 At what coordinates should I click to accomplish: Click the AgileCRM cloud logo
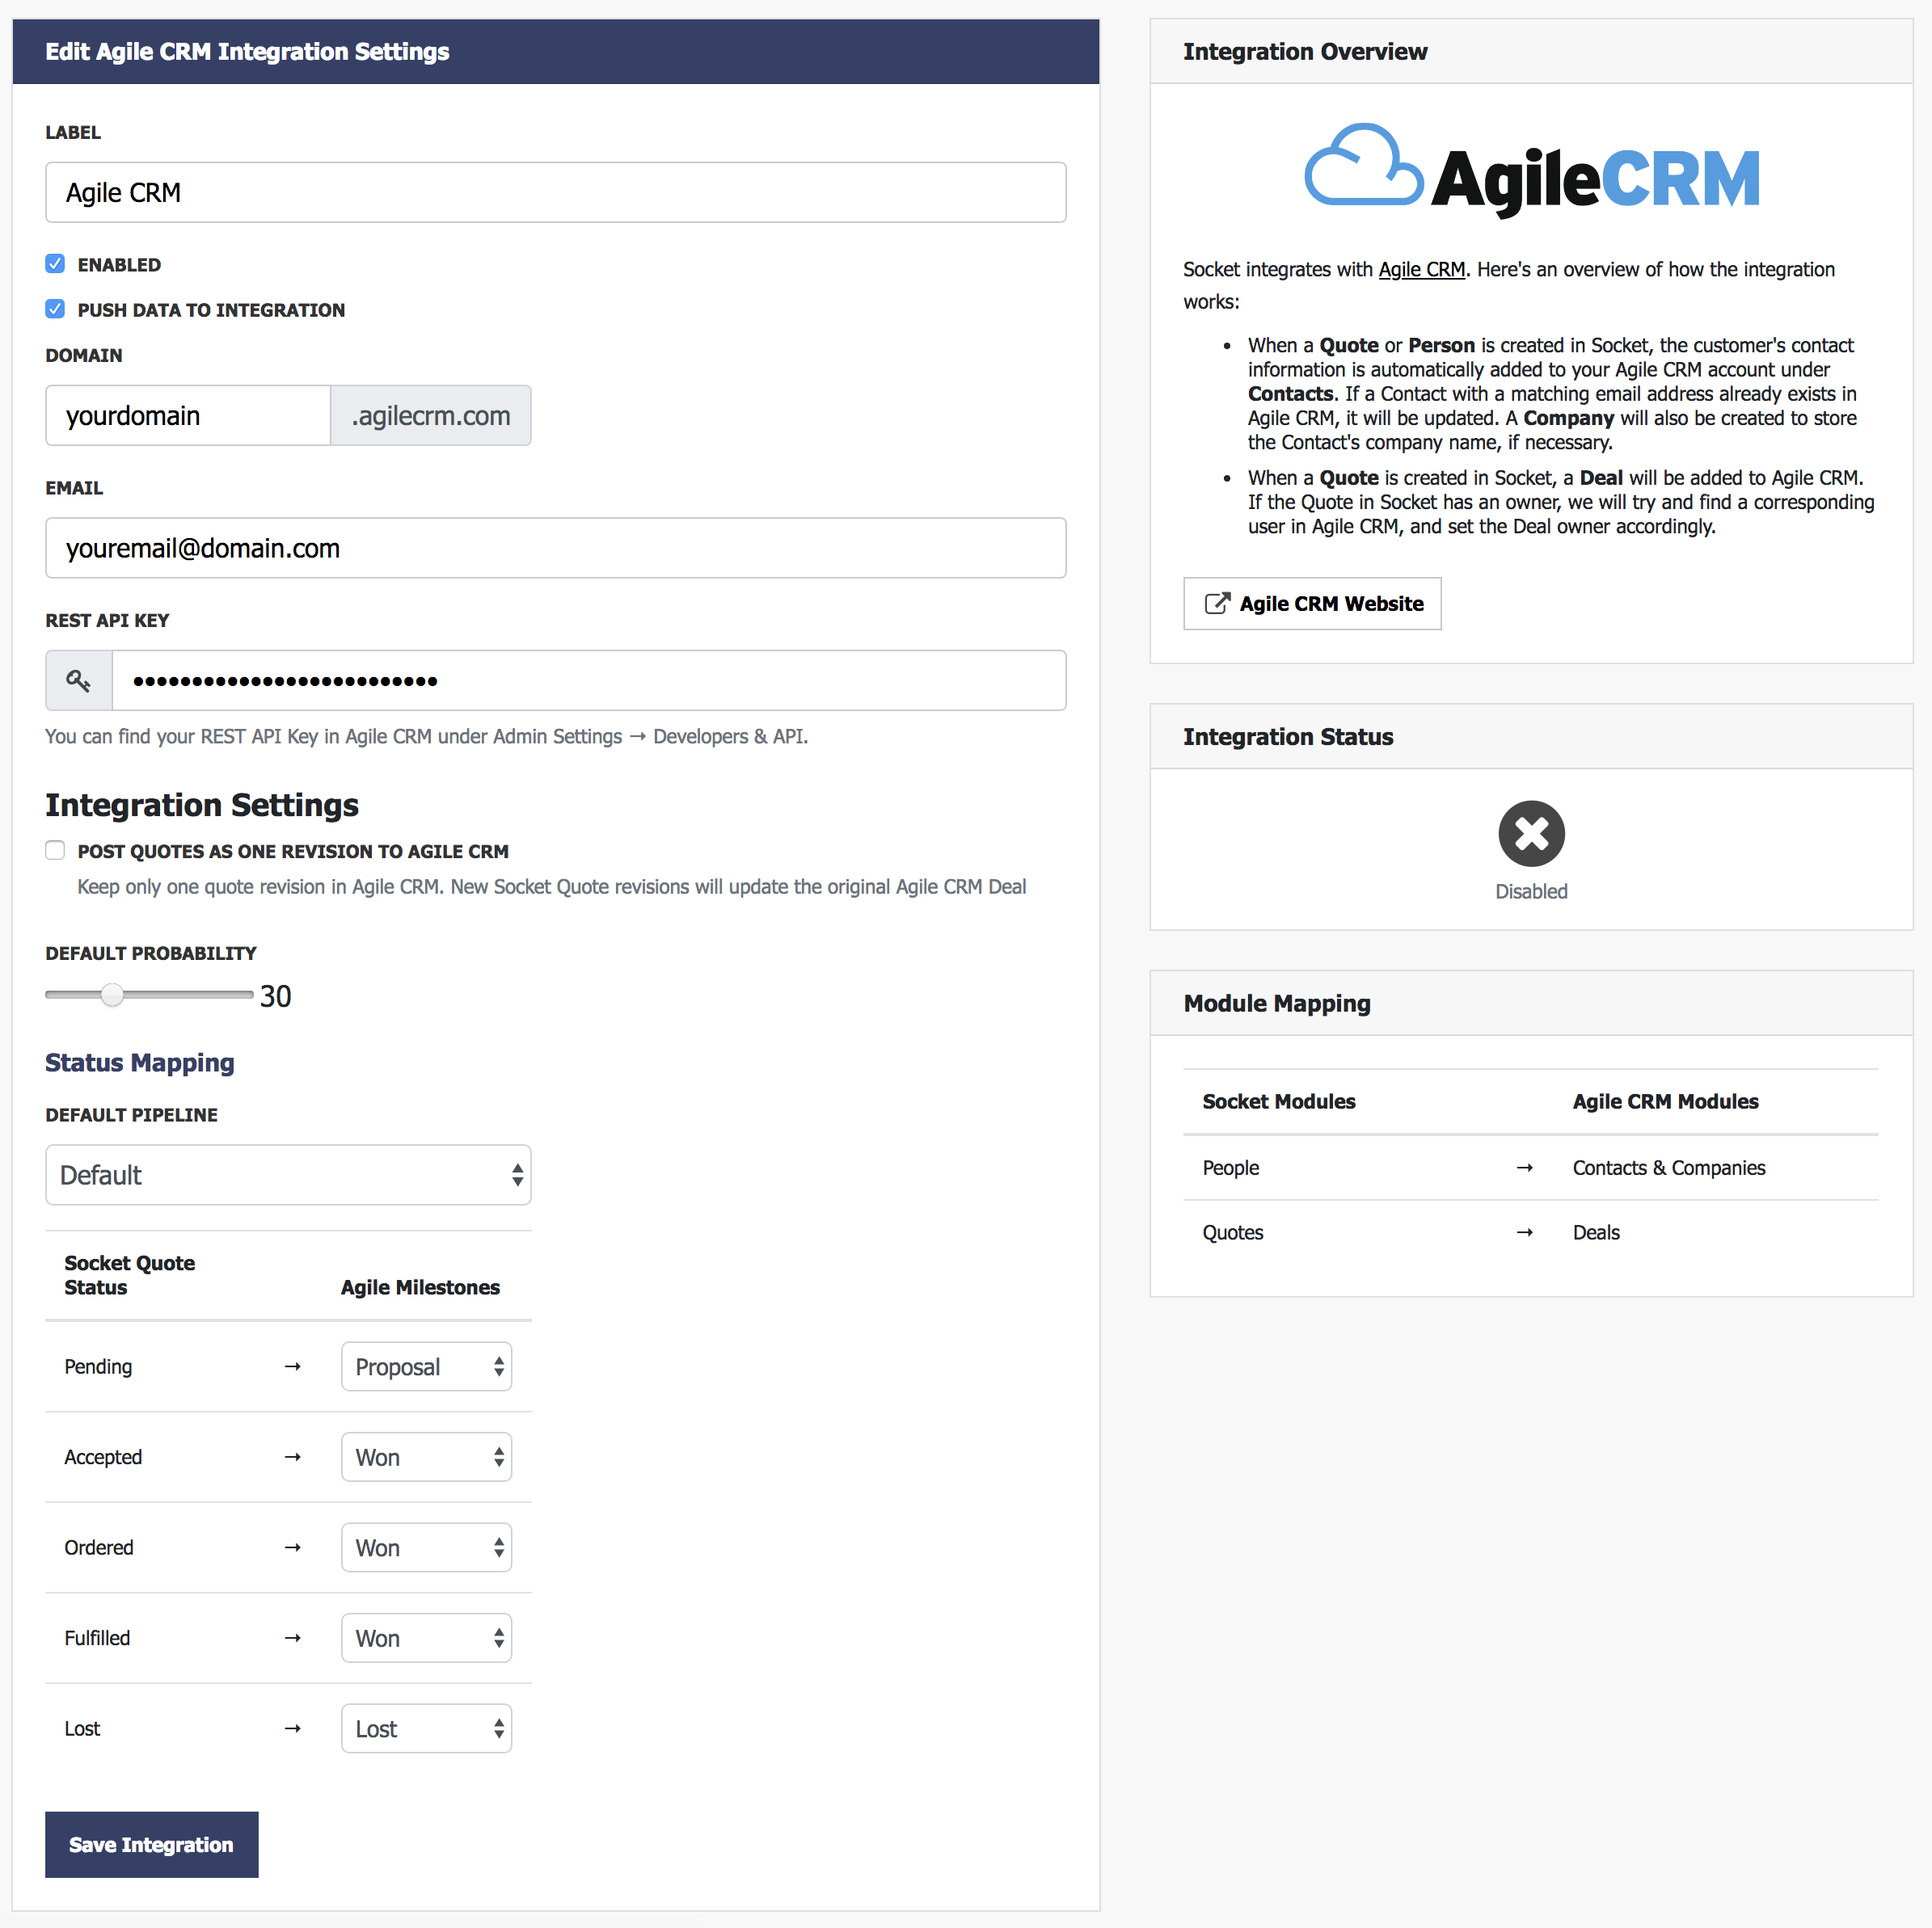click(x=1531, y=170)
